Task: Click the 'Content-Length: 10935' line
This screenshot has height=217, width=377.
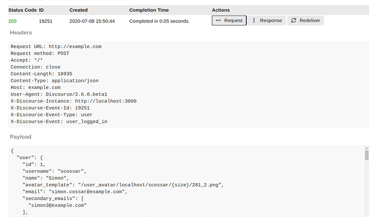Action: (42, 74)
